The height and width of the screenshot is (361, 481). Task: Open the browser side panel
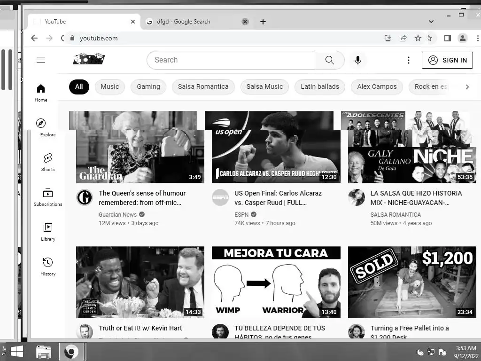pyautogui.click(x=447, y=38)
